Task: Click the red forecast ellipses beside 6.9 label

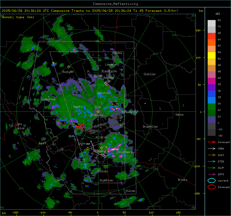Action: pyautogui.click(x=80, y=126)
